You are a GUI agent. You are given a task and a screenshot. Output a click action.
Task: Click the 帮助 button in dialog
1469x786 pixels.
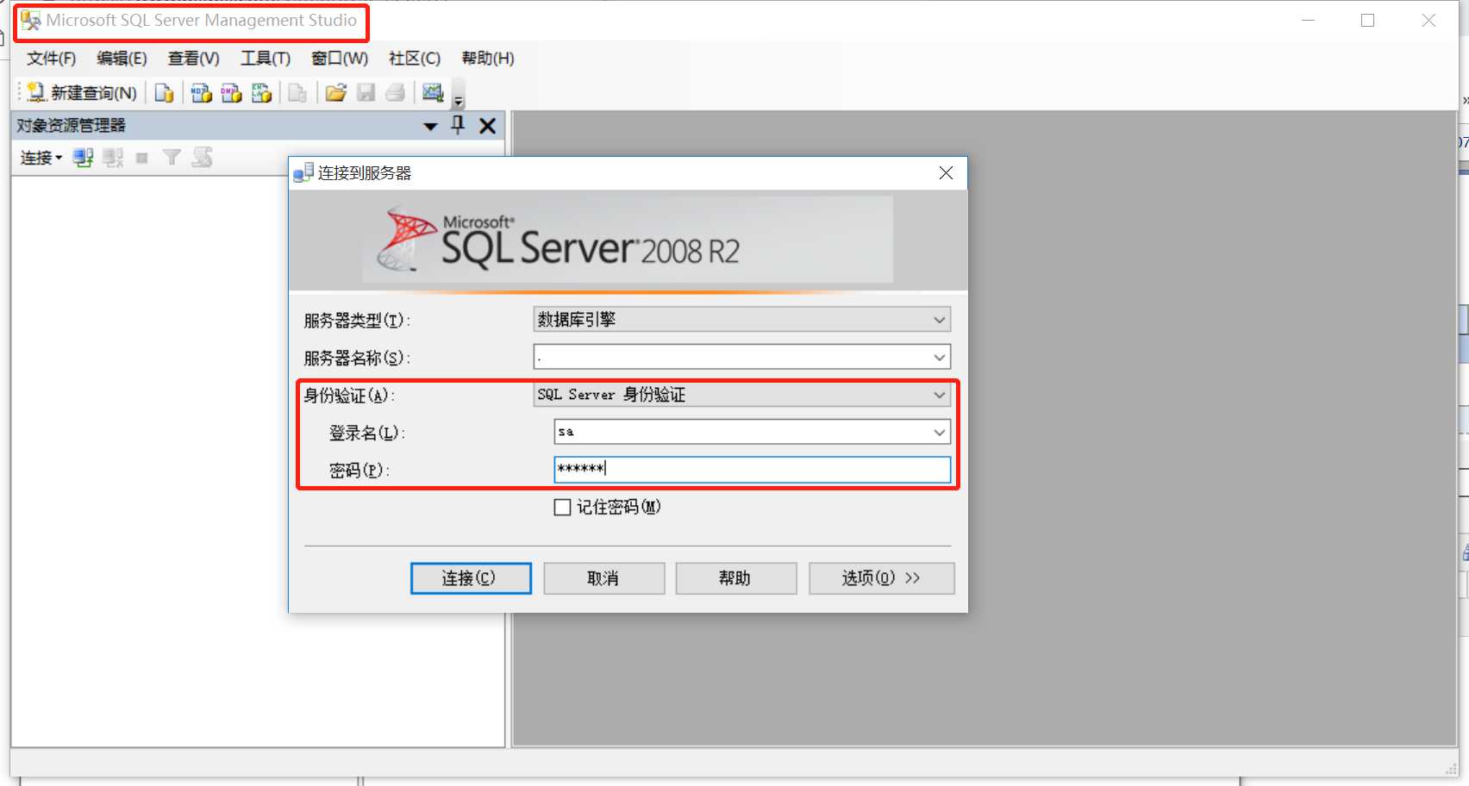(x=735, y=578)
